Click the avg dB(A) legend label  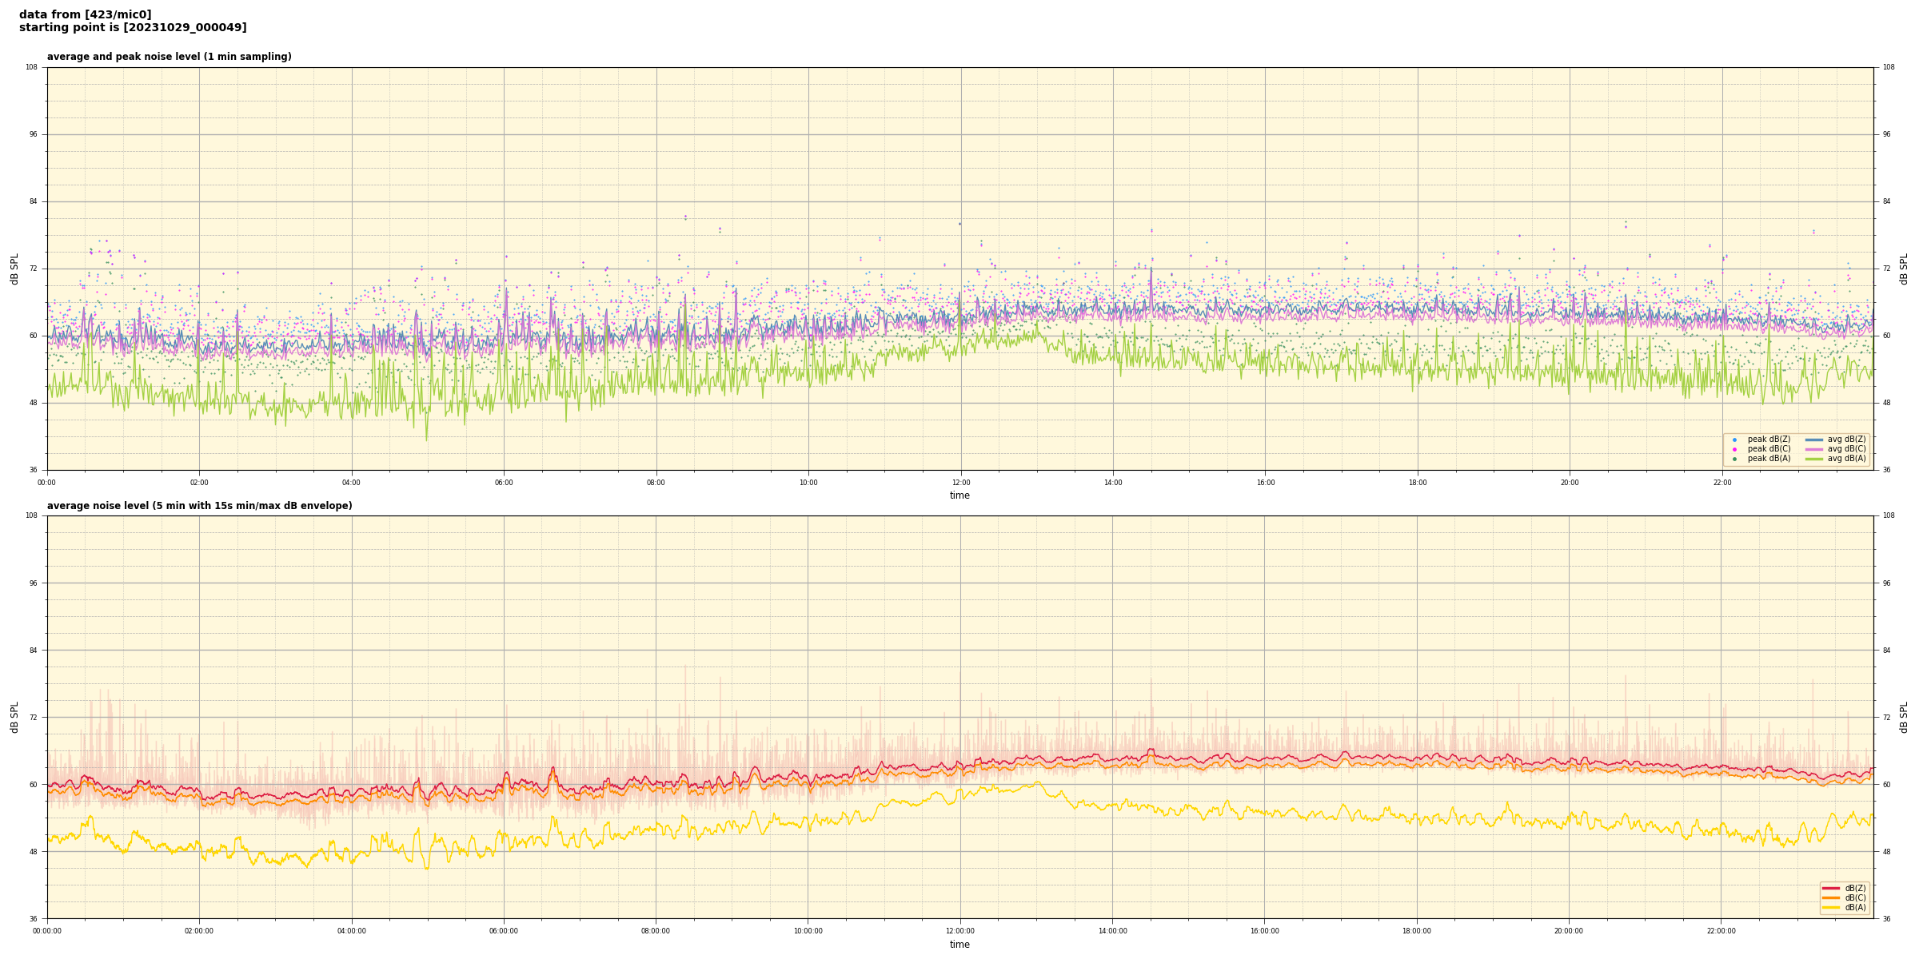point(1846,459)
